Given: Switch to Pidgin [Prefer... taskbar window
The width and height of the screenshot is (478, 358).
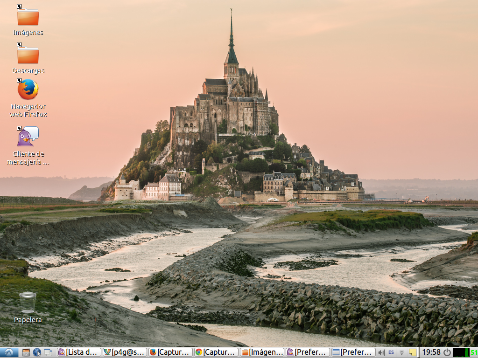Looking at the screenshot, I should point(308,352).
